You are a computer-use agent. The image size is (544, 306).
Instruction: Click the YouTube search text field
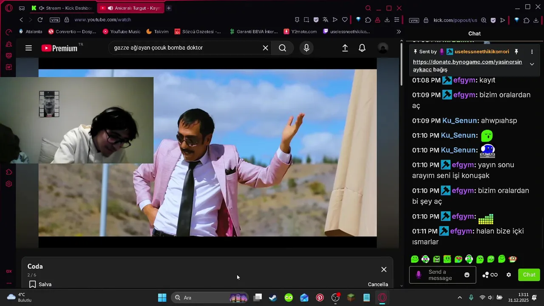click(x=185, y=48)
